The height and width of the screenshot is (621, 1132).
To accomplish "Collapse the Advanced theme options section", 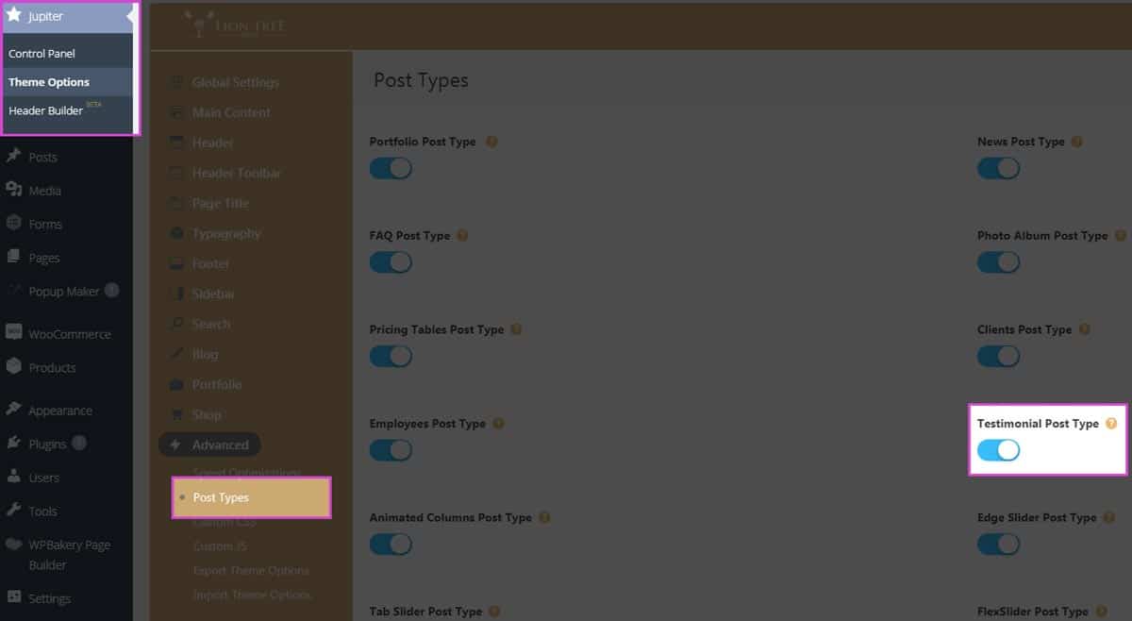I will [209, 445].
